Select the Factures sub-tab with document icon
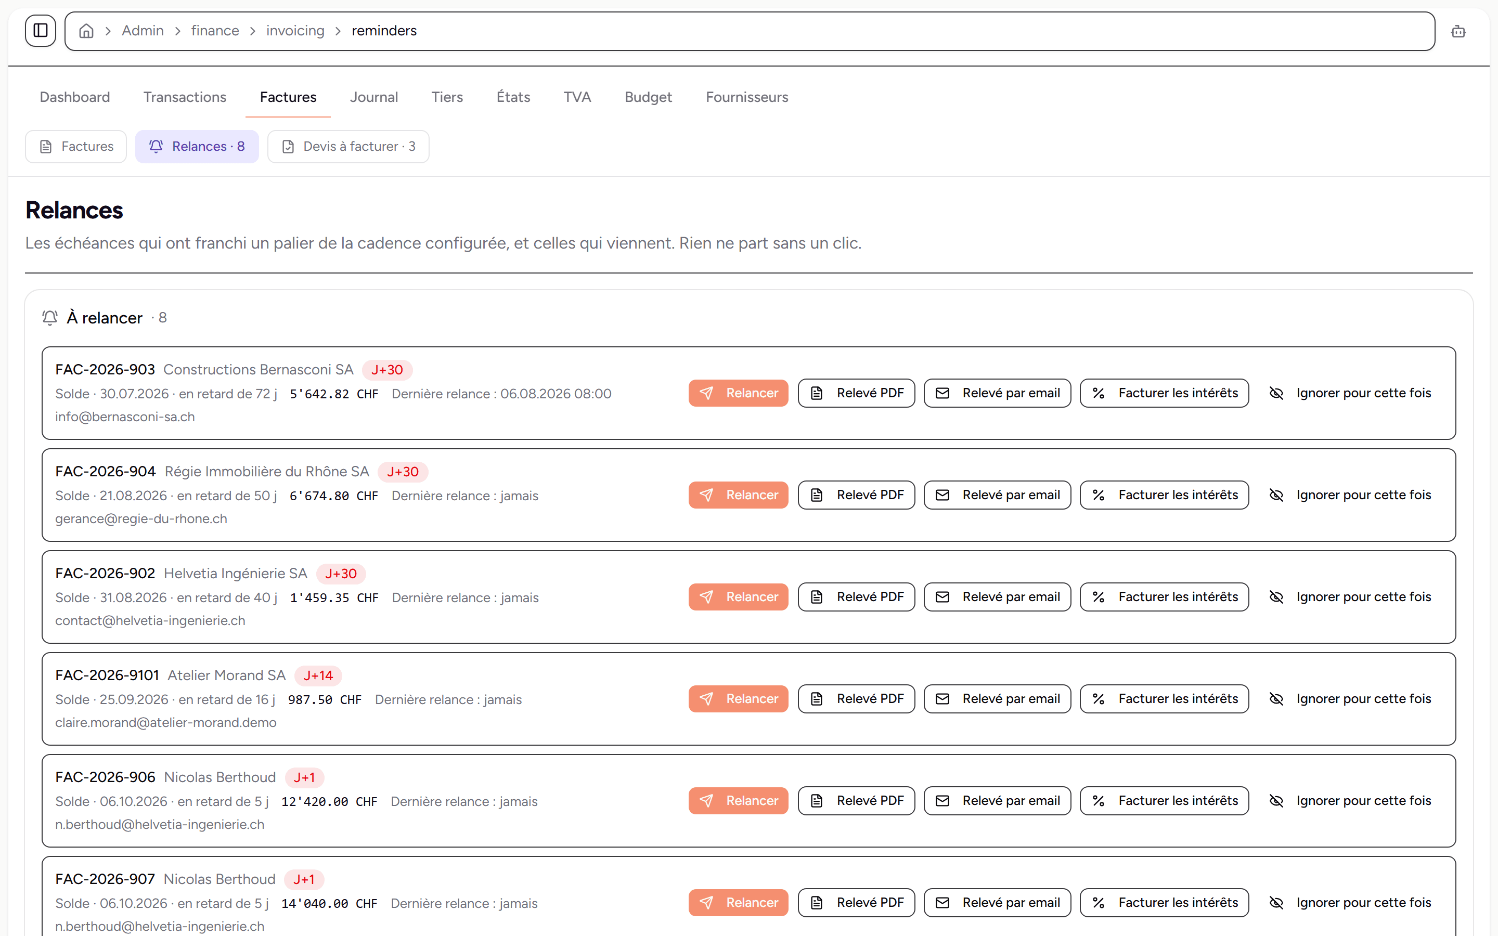 click(76, 147)
